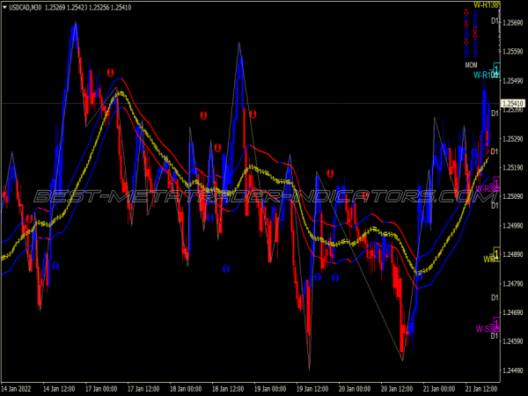Click the 1.24590 price scale value

click(x=513, y=341)
